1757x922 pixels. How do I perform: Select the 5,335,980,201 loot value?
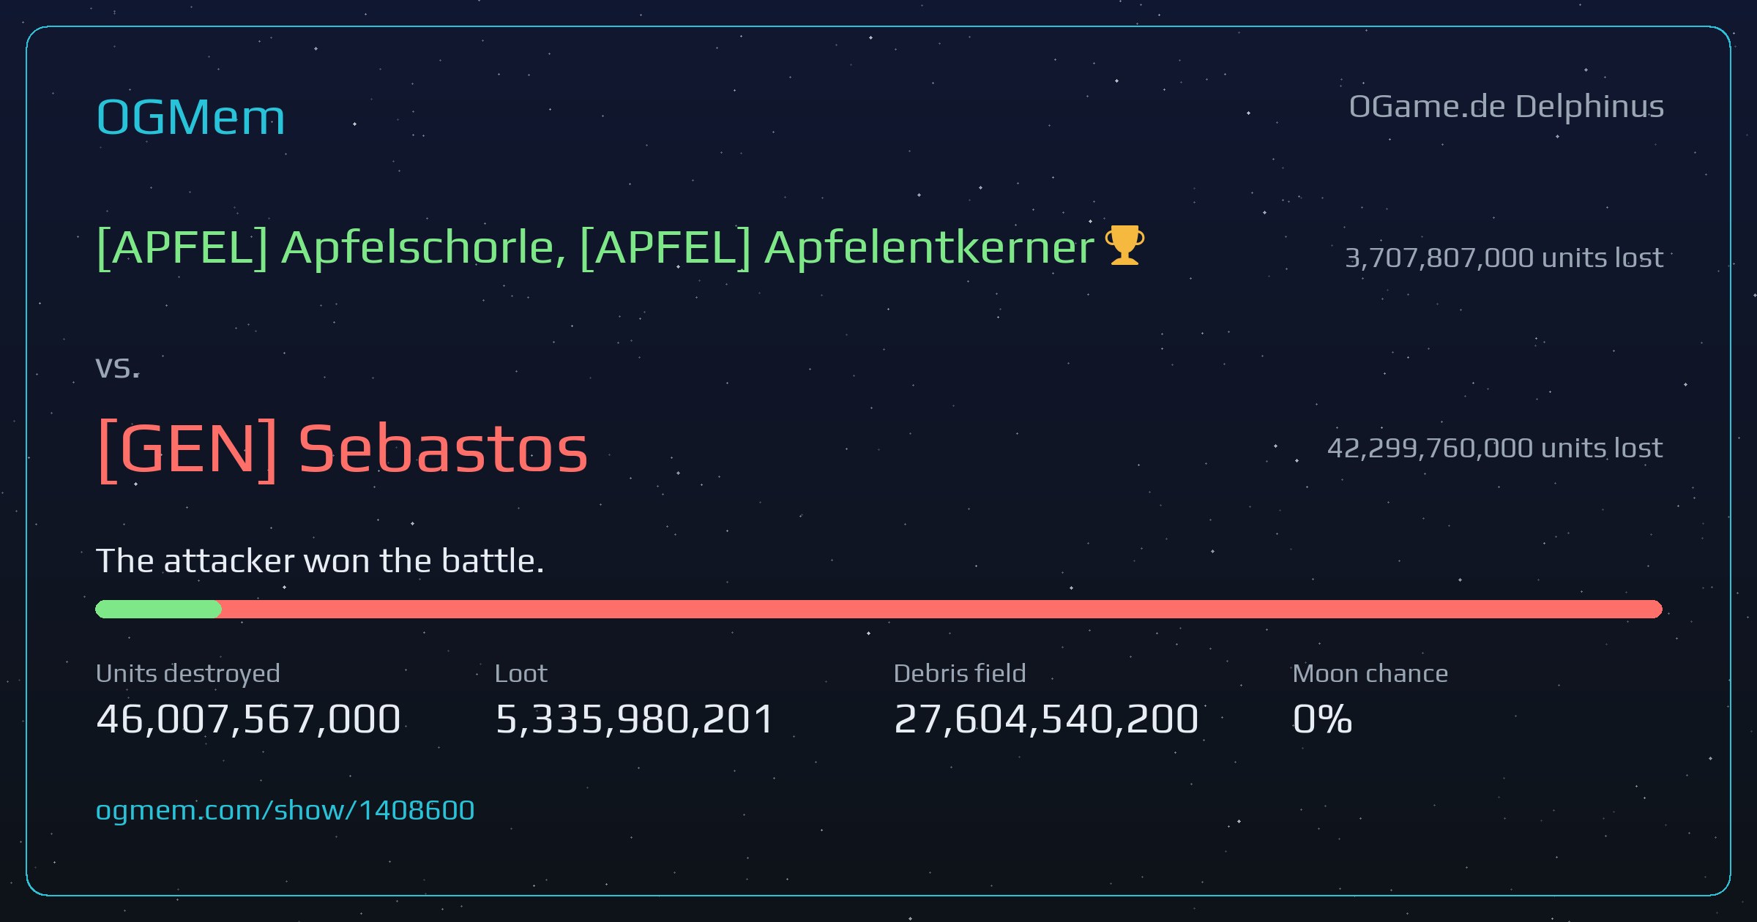635,719
